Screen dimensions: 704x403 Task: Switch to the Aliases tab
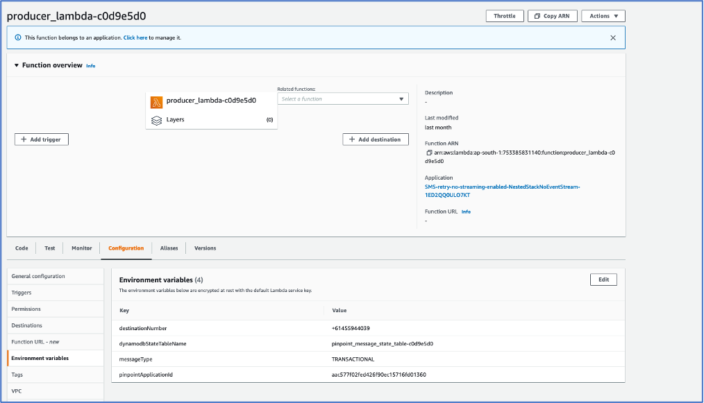coord(169,248)
